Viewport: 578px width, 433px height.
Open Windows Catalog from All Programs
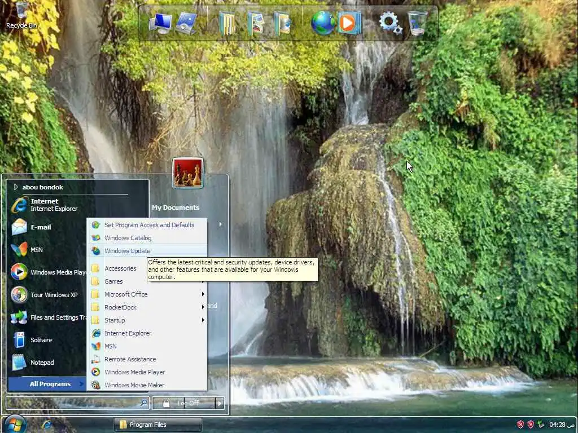click(147, 238)
